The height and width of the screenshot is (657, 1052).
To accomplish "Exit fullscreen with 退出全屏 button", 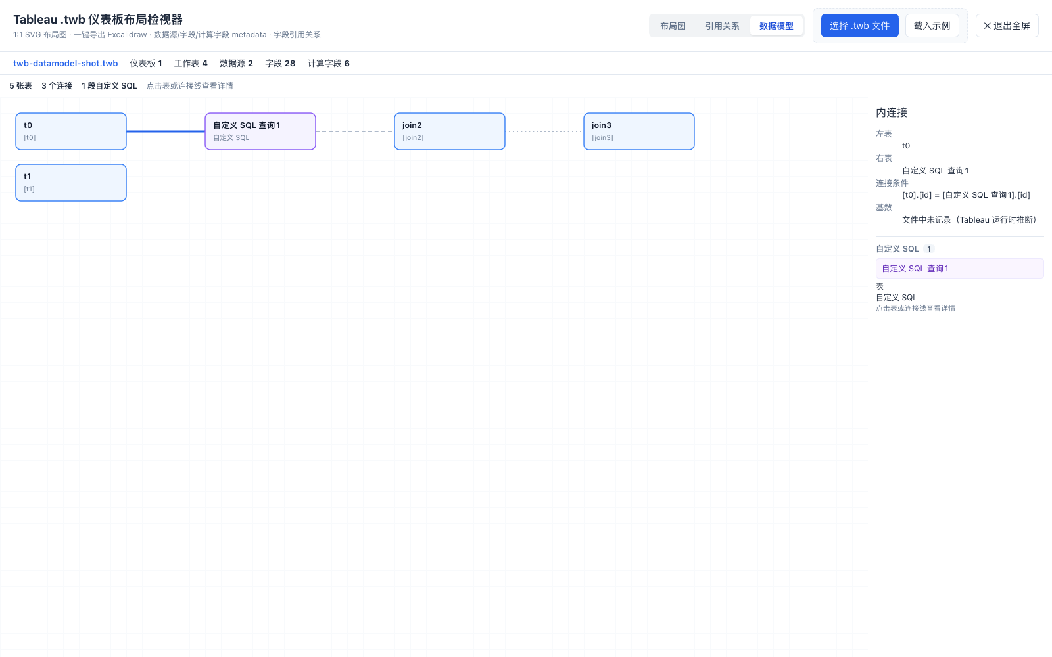I will (1007, 26).
